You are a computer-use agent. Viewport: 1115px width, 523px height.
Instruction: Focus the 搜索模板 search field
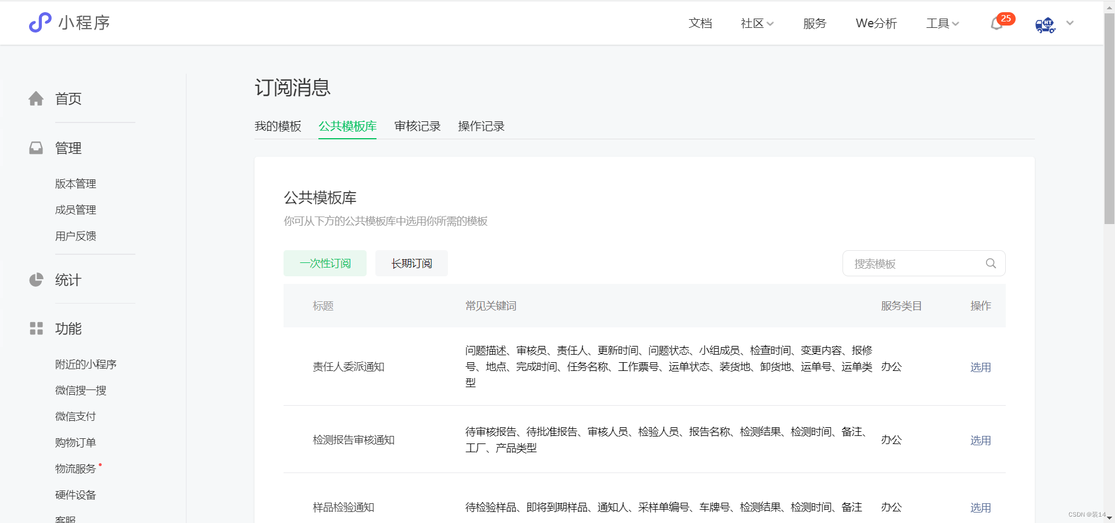click(924, 264)
